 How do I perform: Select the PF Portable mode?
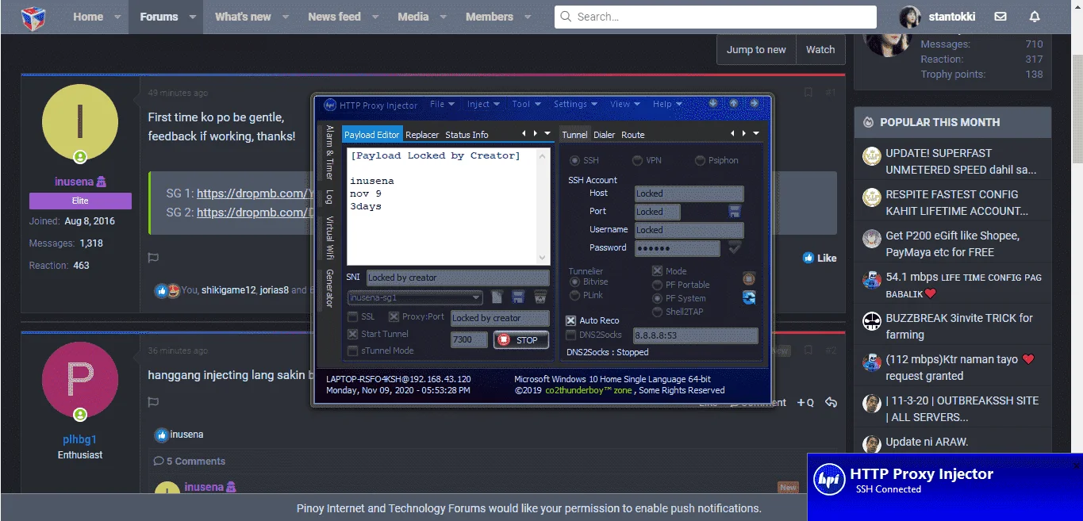point(657,285)
